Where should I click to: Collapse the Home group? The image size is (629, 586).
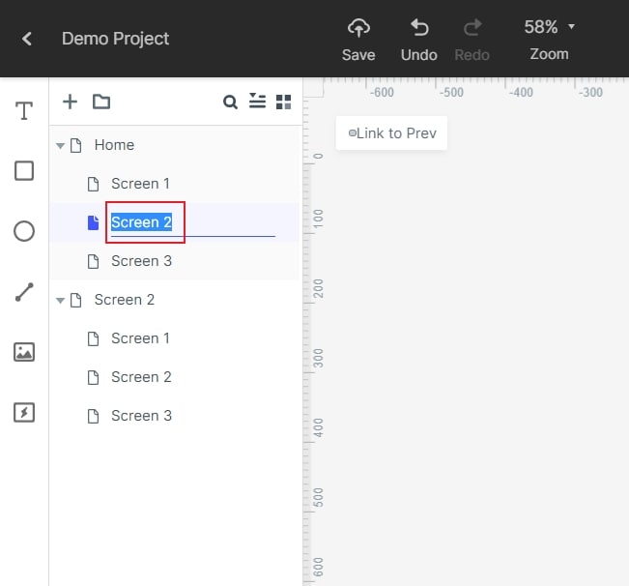coord(60,146)
